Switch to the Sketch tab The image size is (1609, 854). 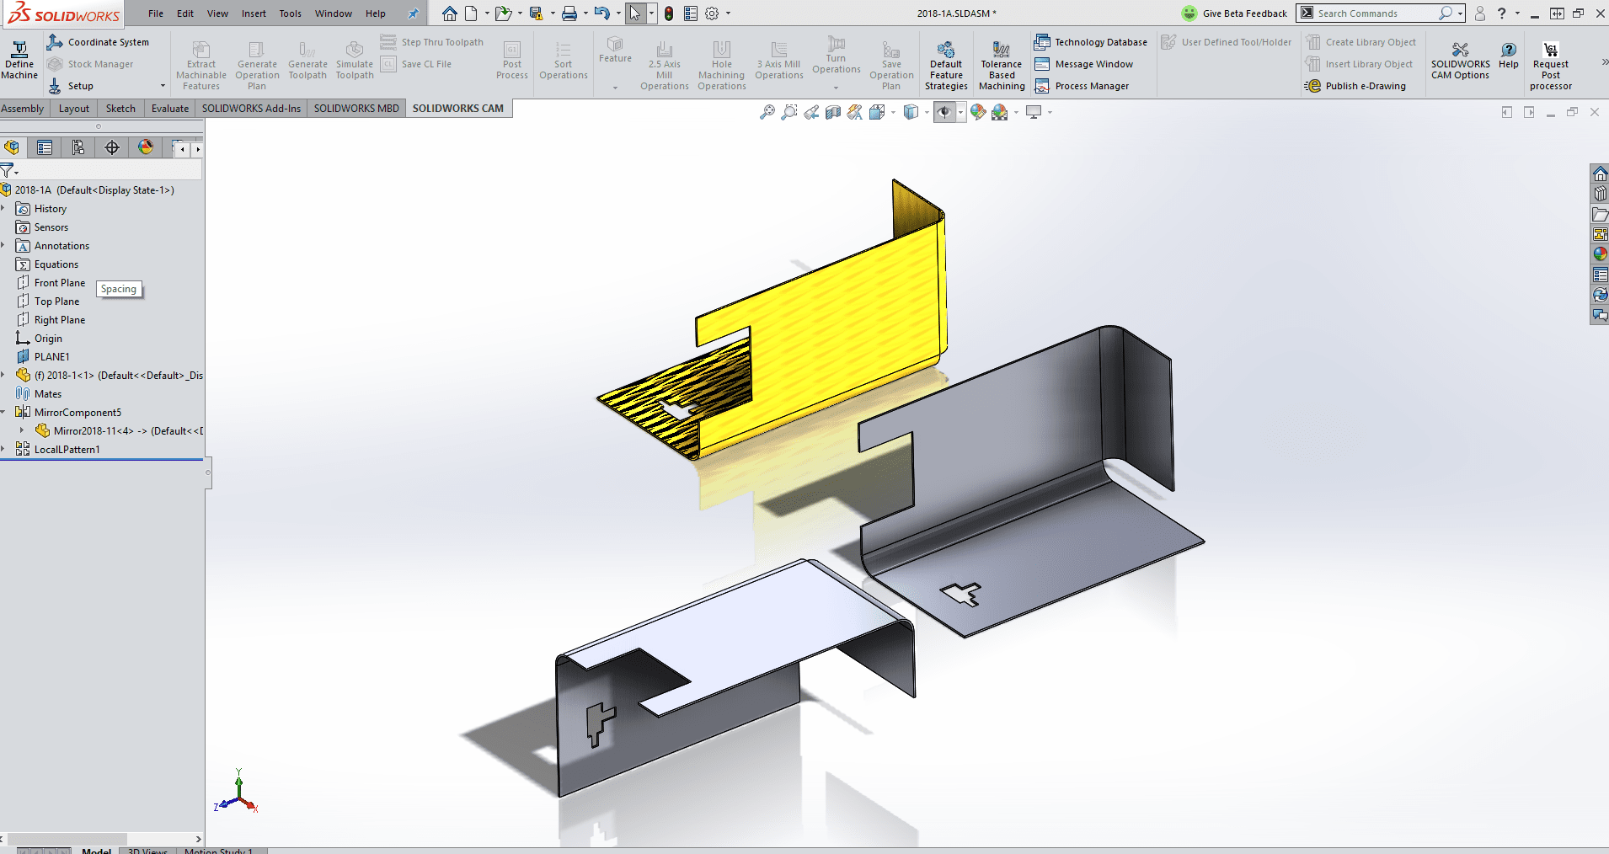(120, 109)
